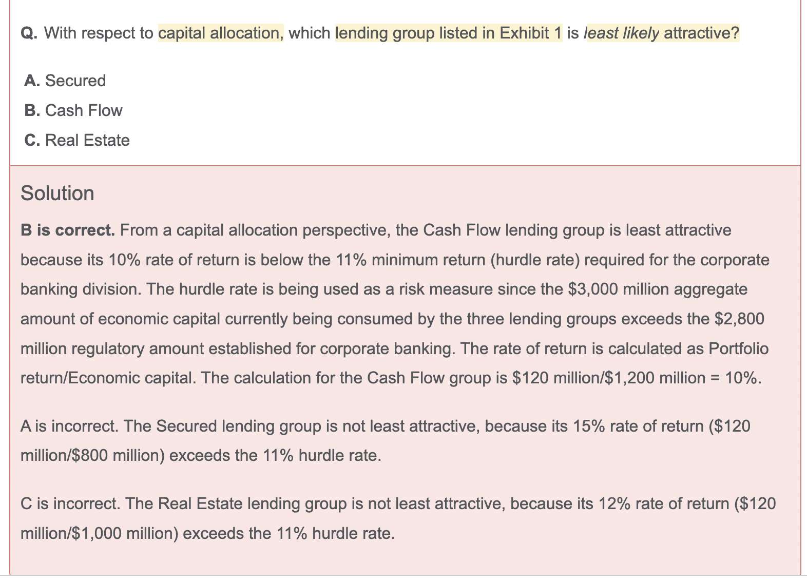Click "million/$800 million)" in Secured explanation
This screenshot has height=582, width=807.
coord(92,455)
